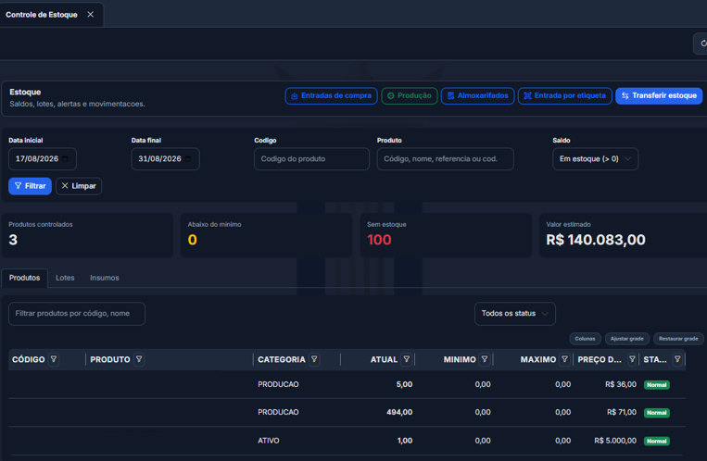This screenshot has width=707, height=461.
Task: Open filter icon on PREÇO D... column
Action: (632, 359)
